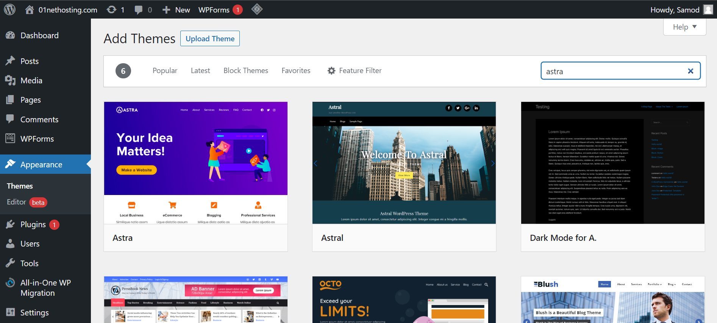Open the Dark Mode for A. screenshot
Viewport: 717px width, 323px height.
(613, 163)
